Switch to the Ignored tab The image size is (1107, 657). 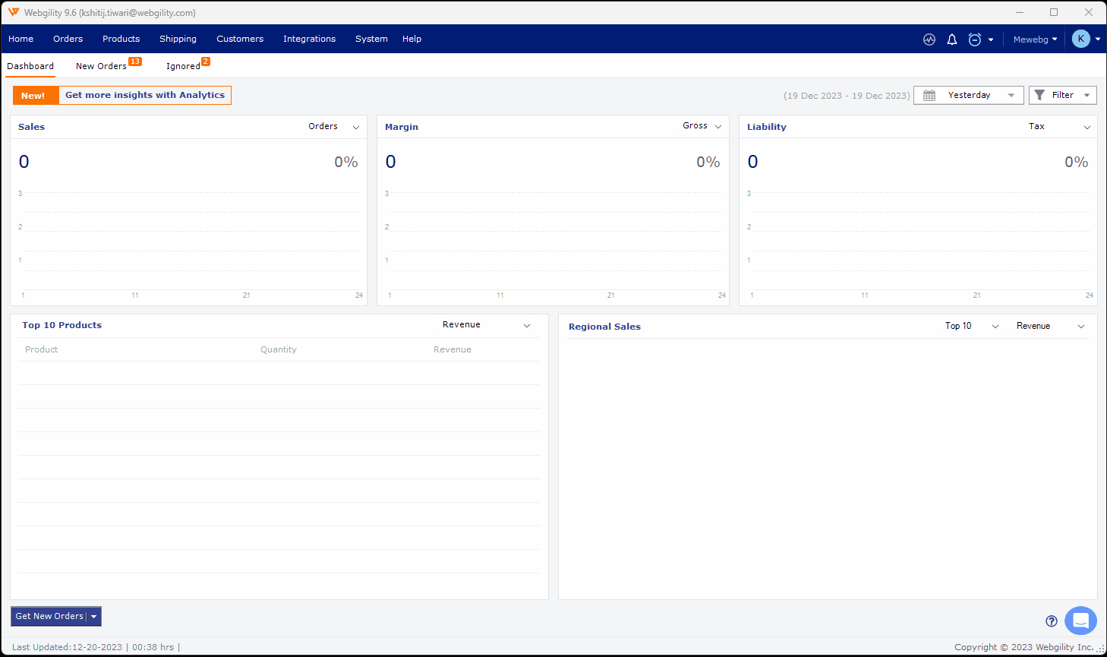(183, 66)
